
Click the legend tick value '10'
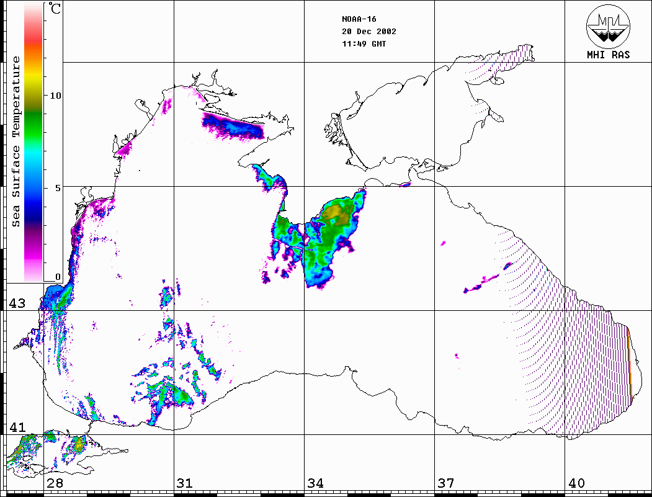point(55,96)
